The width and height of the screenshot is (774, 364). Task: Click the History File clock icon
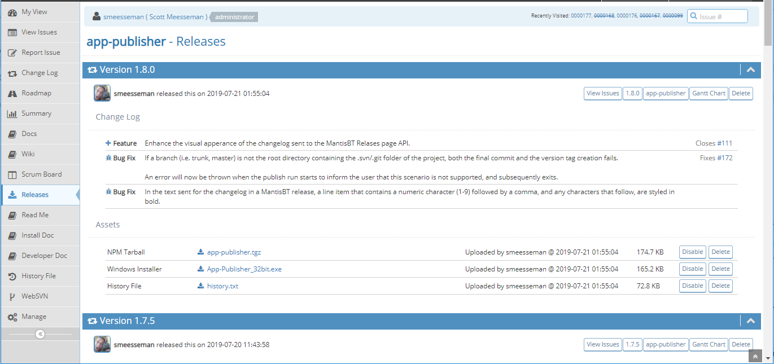coord(12,276)
